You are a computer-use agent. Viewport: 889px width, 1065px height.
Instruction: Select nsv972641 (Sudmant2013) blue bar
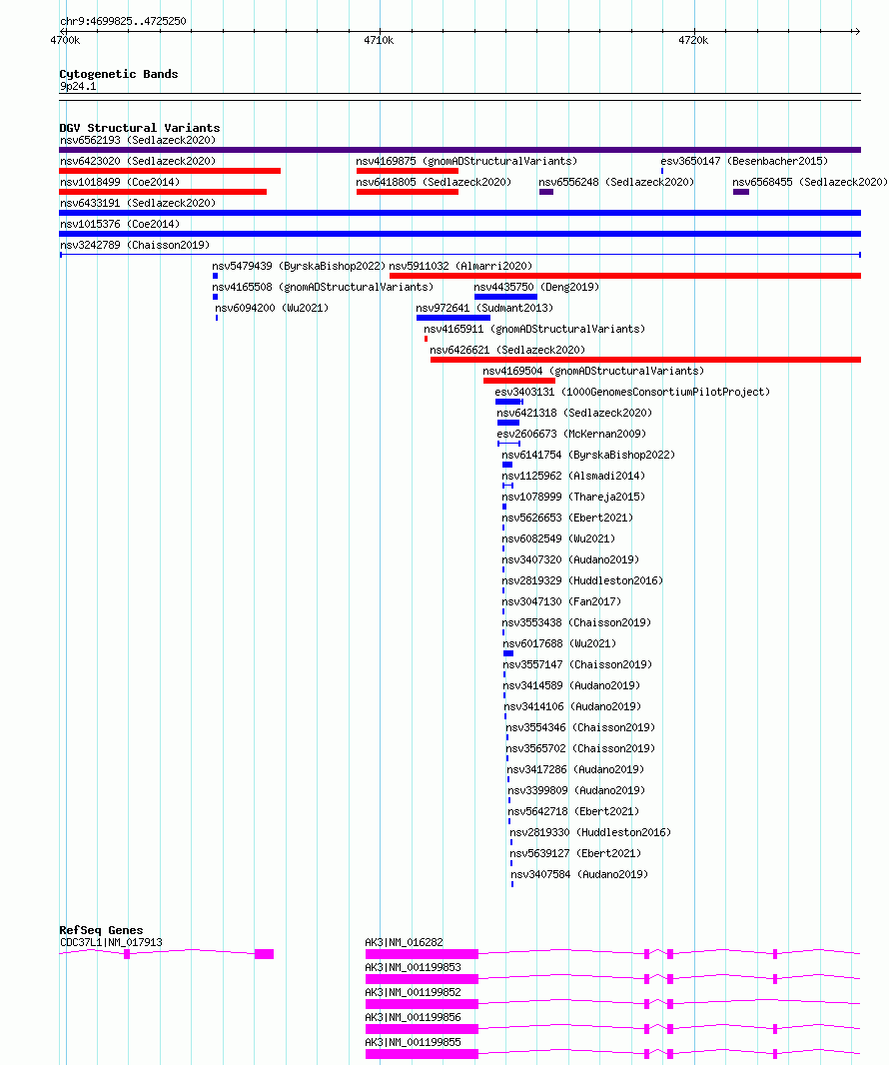click(453, 318)
